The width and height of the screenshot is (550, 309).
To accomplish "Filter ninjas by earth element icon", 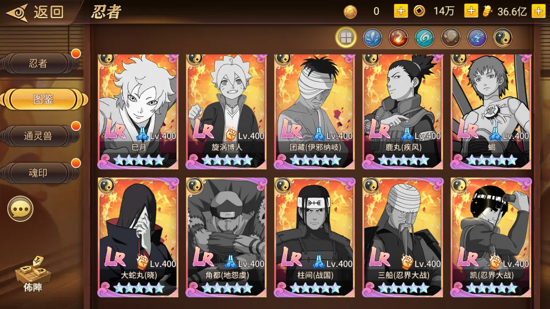I will click(451, 38).
